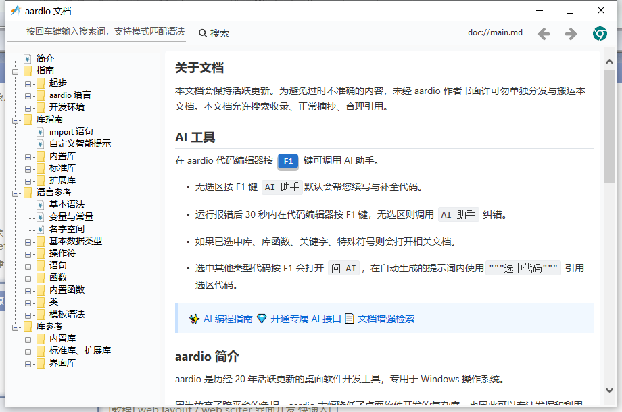Expand the 标准库、扩展库 tree node
This screenshot has width=622, height=412.
pyautogui.click(x=28, y=352)
